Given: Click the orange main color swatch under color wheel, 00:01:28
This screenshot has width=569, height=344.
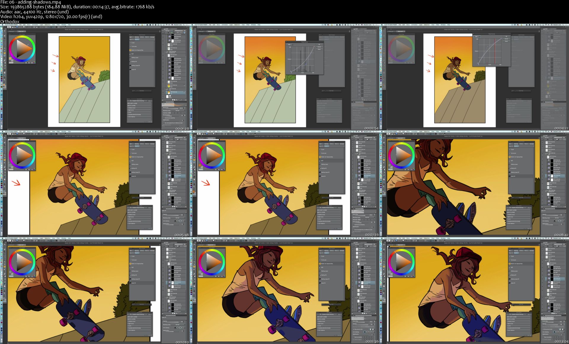Looking at the screenshot, I should point(10,58).
